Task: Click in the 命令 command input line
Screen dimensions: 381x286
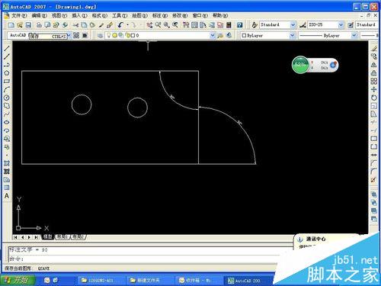Action: [x=151, y=259]
